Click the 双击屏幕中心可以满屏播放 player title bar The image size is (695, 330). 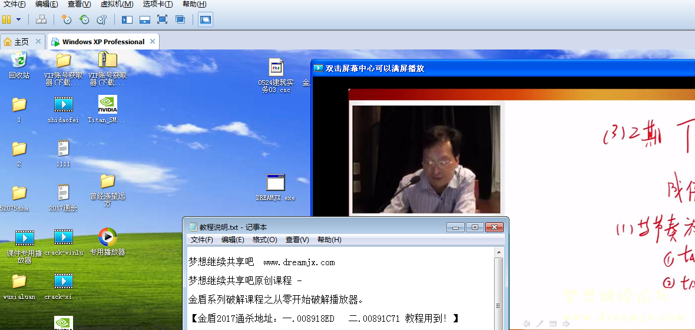(x=503, y=68)
